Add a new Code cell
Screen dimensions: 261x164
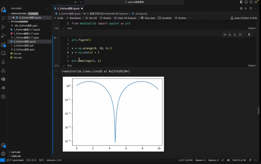click(58, 18)
